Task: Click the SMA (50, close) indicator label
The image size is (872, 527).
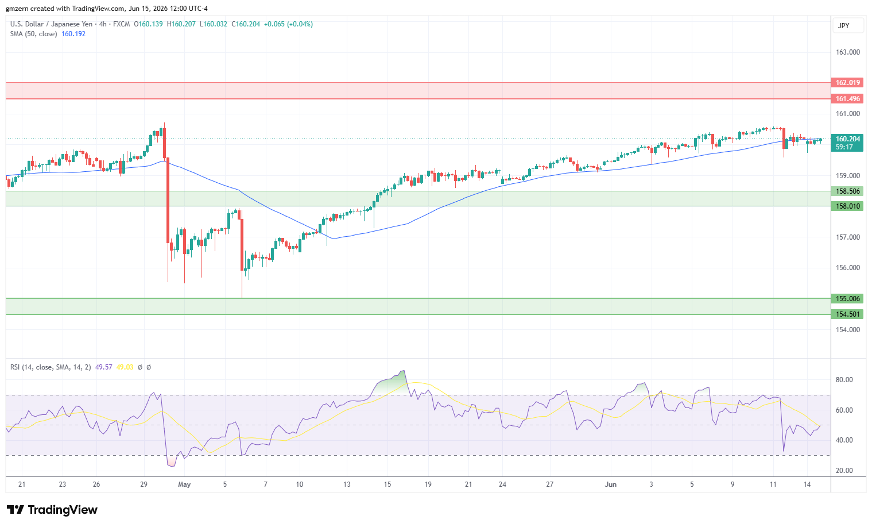Action: click(x=33, y=34)
